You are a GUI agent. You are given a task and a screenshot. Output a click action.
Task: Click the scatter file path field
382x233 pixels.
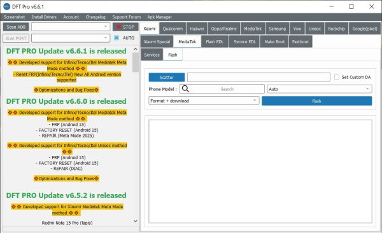[x=258, y=77]
